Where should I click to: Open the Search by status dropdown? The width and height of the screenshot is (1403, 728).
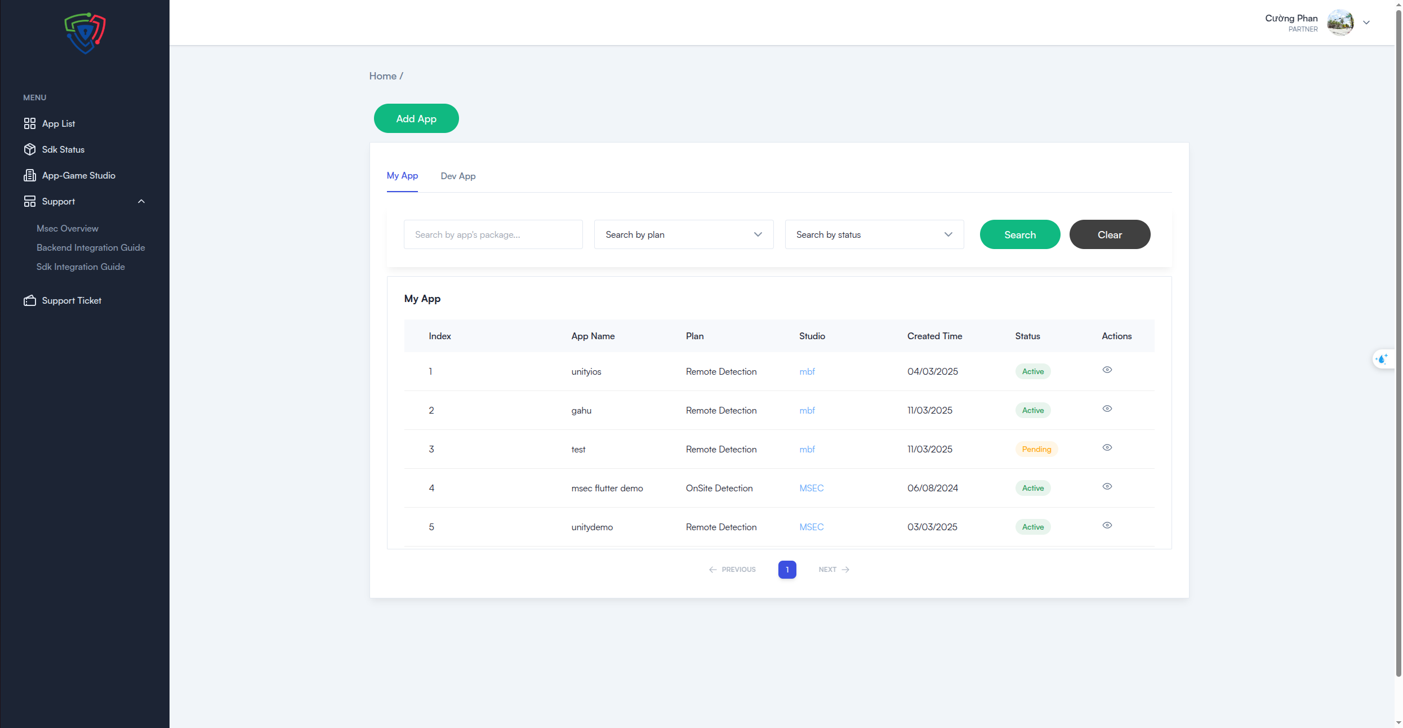pyautogui.click(x=874, y=234)
